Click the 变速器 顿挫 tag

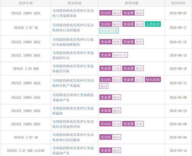tap(110, 42)
